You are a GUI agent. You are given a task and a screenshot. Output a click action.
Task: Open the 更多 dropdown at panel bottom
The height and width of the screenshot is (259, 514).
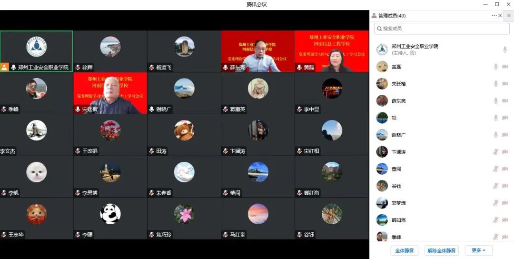tap(478, 250)
